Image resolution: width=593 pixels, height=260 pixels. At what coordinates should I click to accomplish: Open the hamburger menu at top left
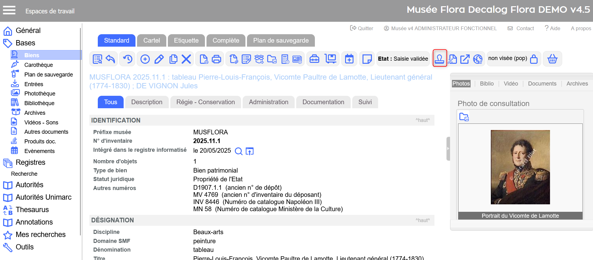click(9, 11)
